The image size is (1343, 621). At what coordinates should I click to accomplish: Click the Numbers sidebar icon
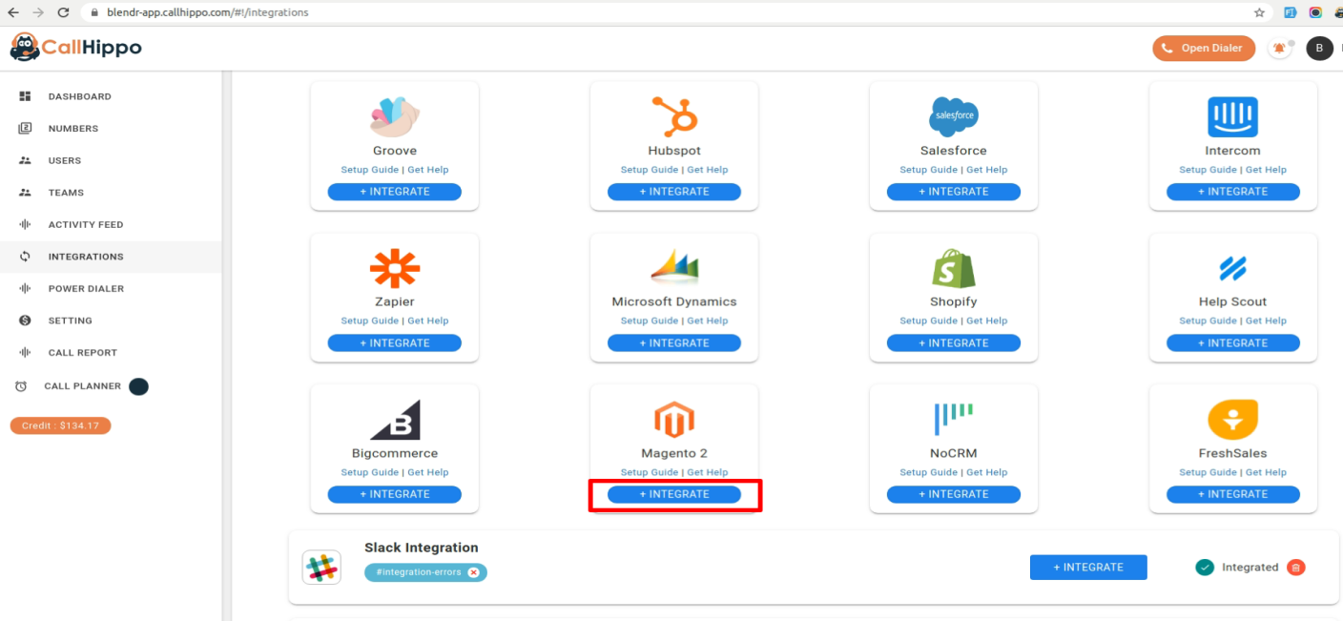[26, 128]
